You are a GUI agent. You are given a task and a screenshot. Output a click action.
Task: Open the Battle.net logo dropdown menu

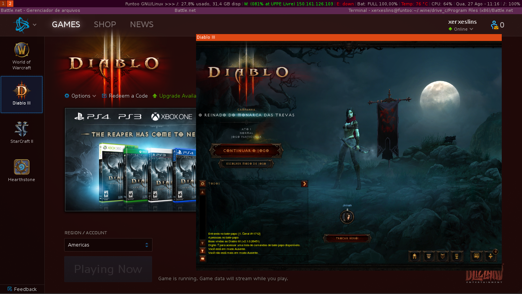pos(24,25)
